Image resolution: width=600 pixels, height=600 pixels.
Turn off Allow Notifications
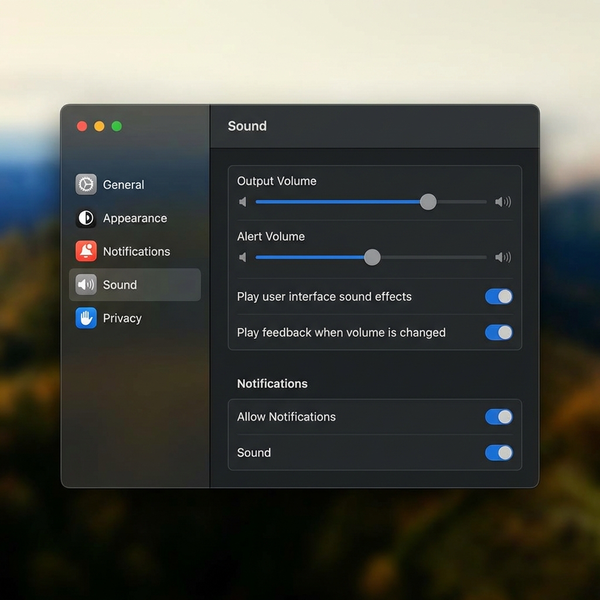point(499,417)
